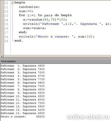Click the 'for i:=1 to pers' line

click(45, 15)
